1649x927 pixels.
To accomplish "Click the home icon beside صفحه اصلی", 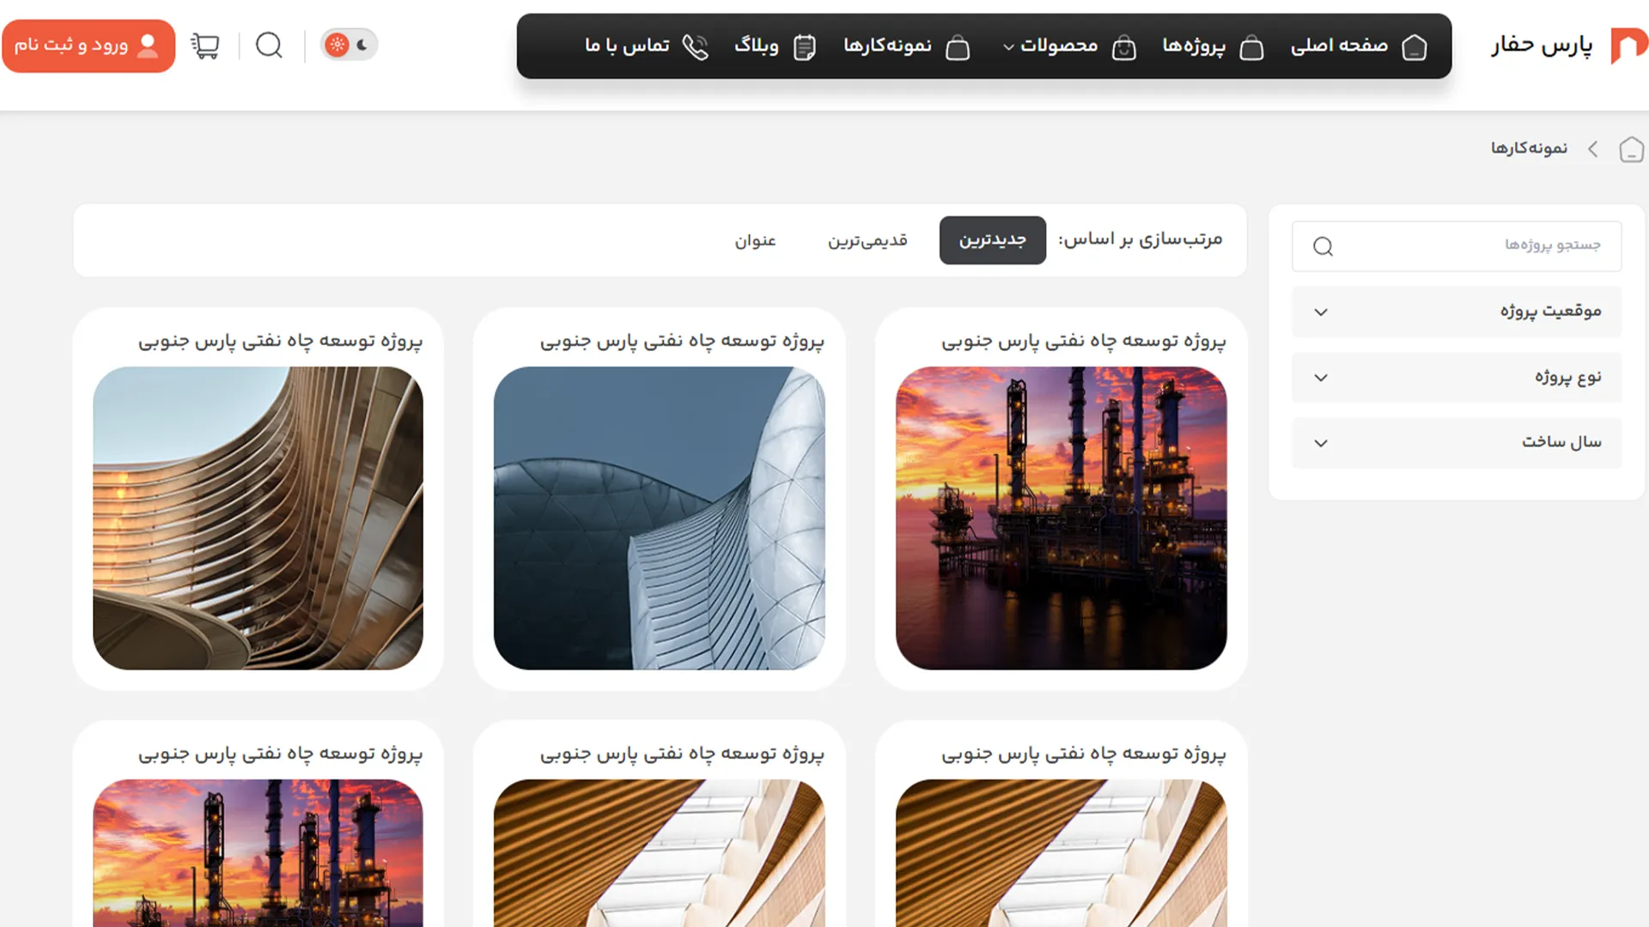I will pos(1414,46).
